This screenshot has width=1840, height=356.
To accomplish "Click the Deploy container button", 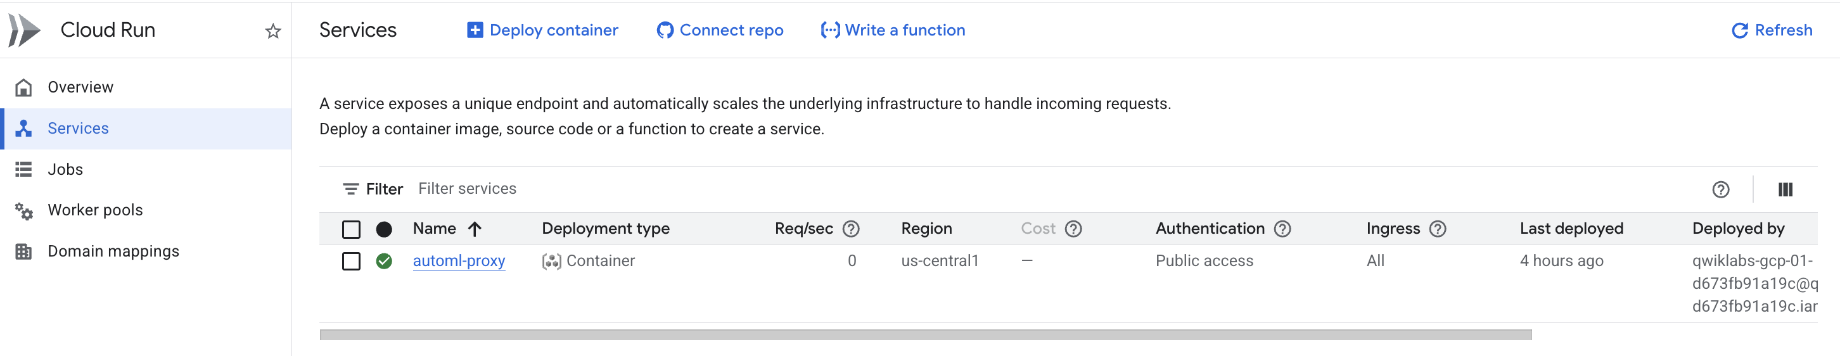I will point(543,30).
